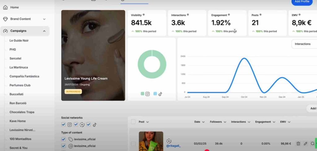
Task: Toggle the mention @levissime_oficial content checkbox
Action: [63, 146]
